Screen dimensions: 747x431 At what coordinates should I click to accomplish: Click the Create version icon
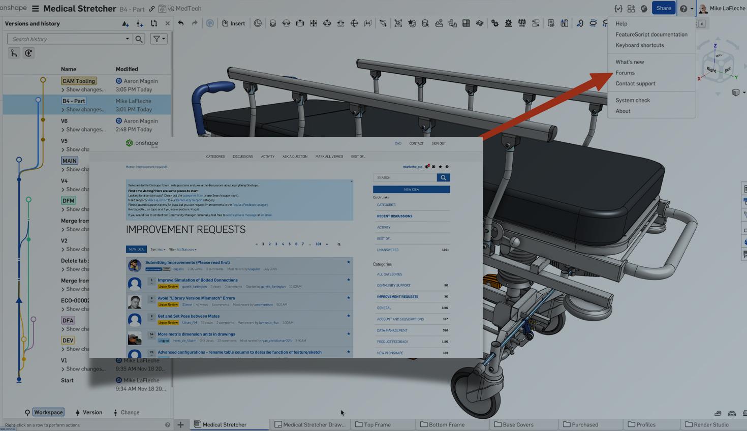click(x=126, y=23)
